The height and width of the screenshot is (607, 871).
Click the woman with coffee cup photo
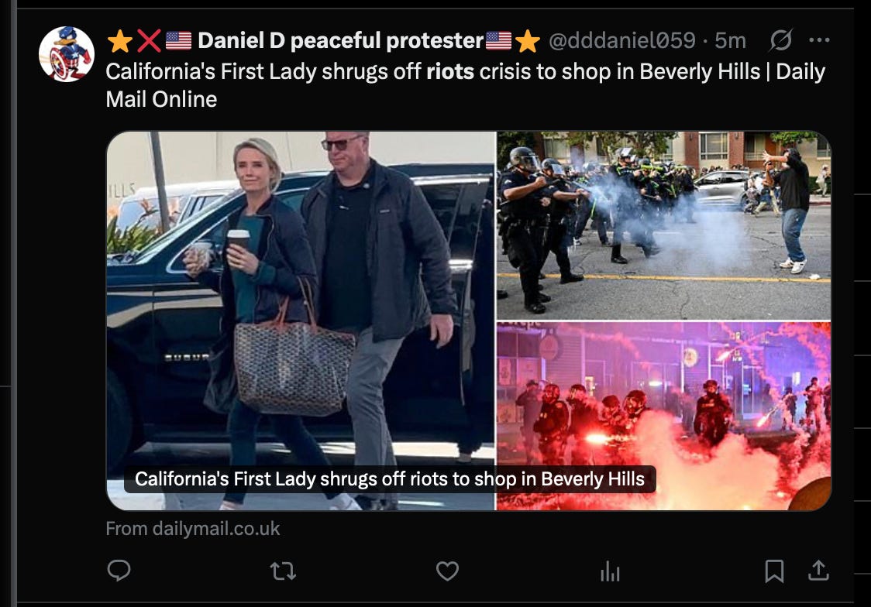[x=301, y=321]
